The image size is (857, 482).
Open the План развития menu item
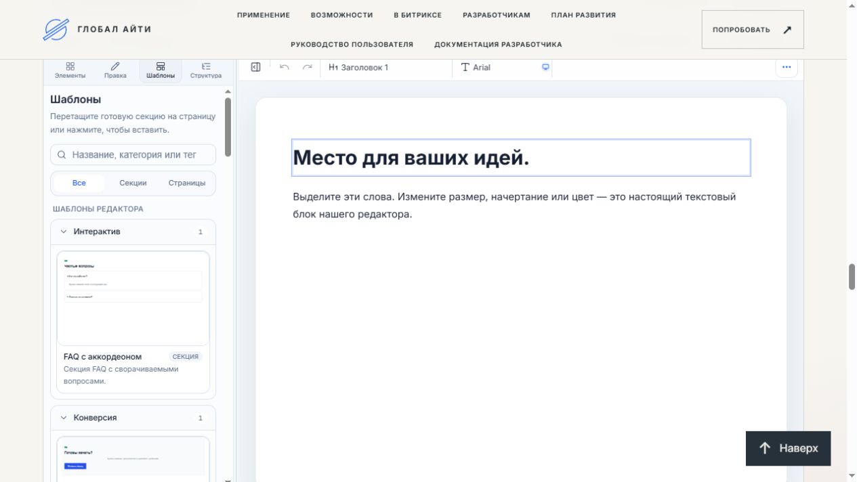[583, 15]
